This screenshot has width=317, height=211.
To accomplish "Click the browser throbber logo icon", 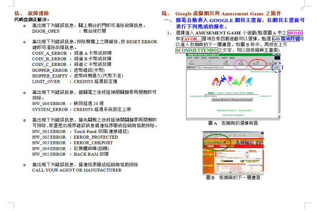I will click(x=277, y=58).
